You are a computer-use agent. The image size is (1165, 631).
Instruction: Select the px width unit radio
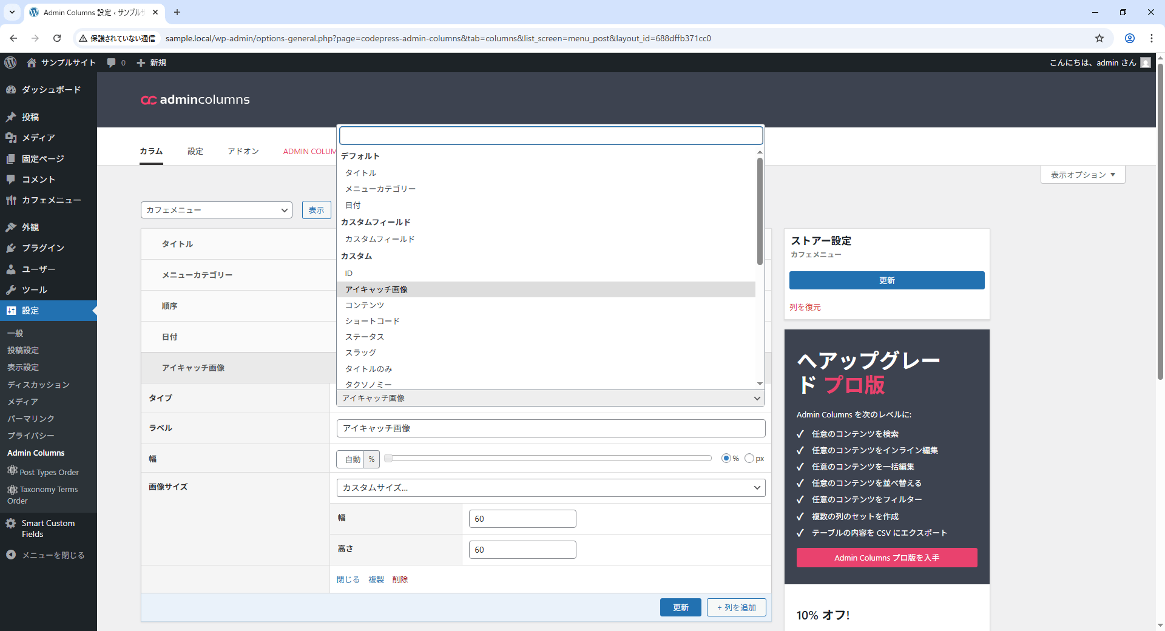pos(749,458)
